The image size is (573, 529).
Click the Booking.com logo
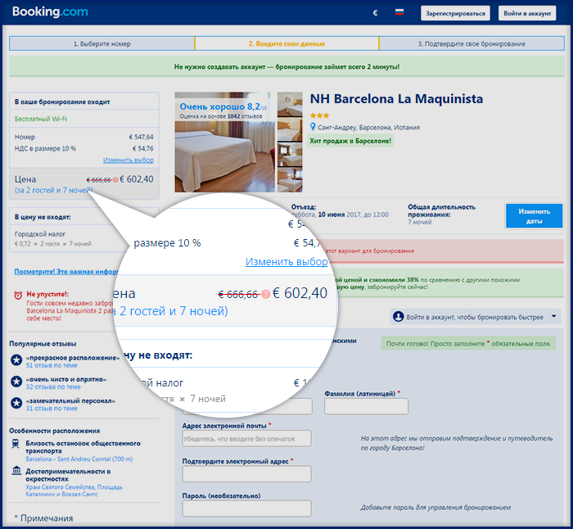click(x=50, y=11)
